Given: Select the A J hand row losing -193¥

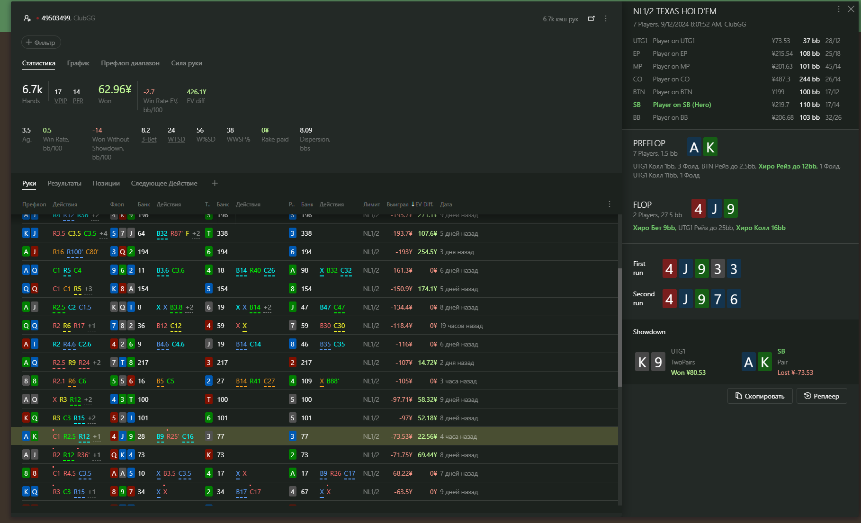Looking at the screenshot, I should [314, 252].
